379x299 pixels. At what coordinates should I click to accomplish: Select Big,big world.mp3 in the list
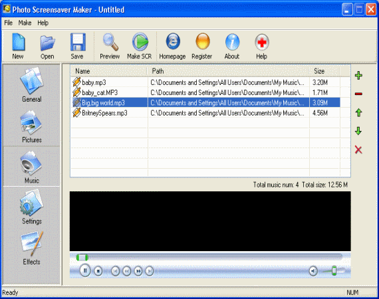[103, 102]
